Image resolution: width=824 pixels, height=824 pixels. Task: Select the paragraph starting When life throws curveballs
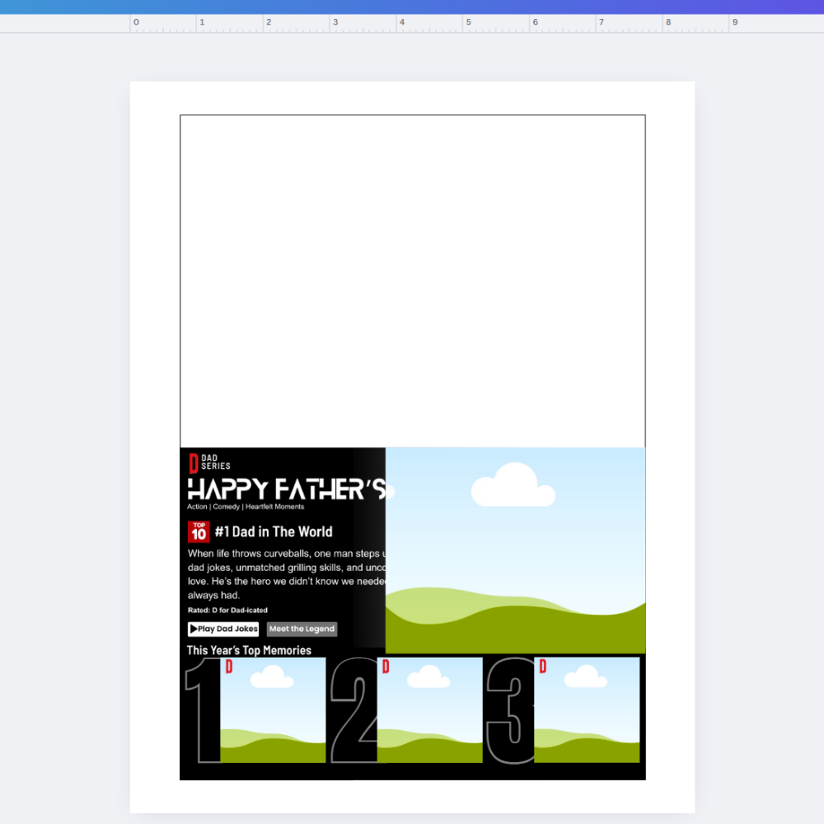287,574
